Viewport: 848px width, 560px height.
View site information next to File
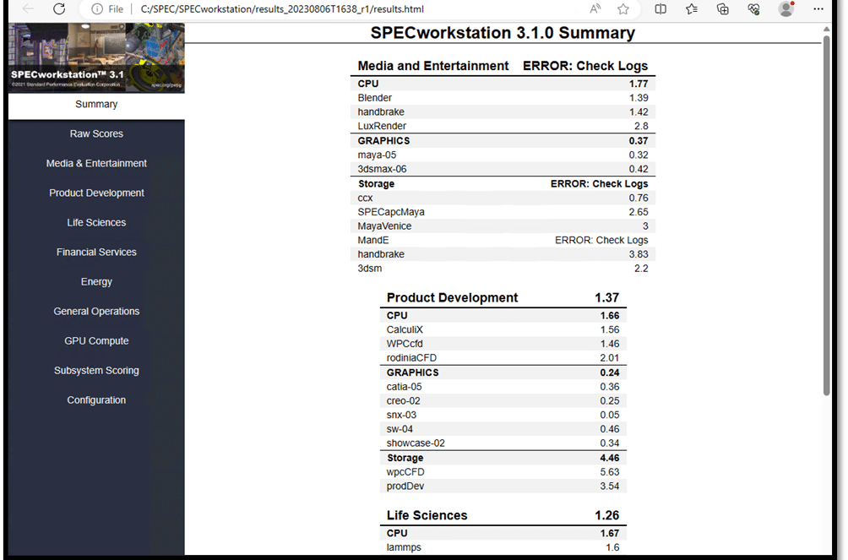[97, 9]
